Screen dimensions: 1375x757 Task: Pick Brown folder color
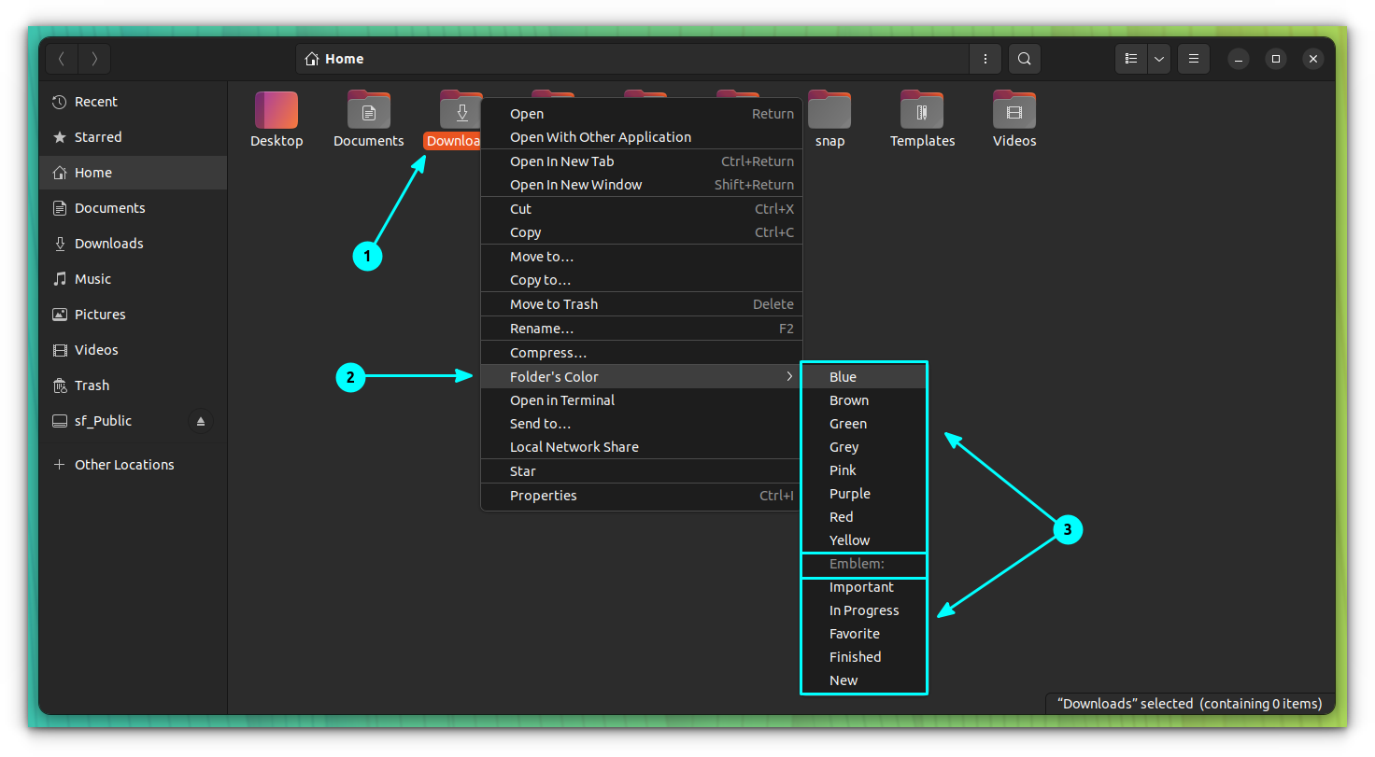point(864,400)
